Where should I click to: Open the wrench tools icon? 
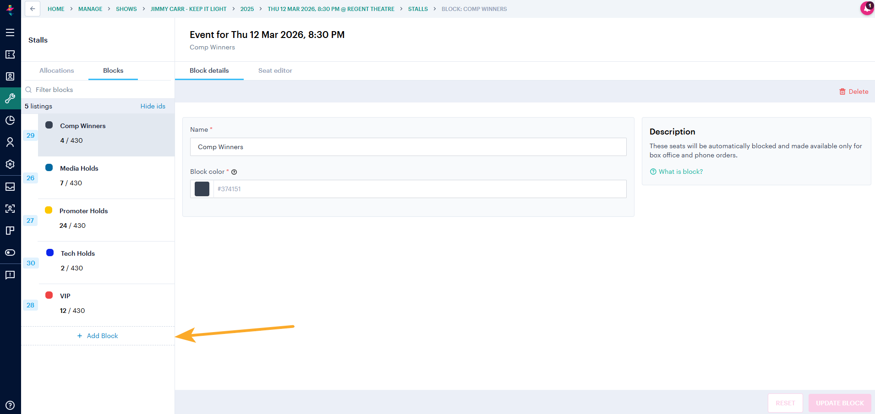coord(10,98)
